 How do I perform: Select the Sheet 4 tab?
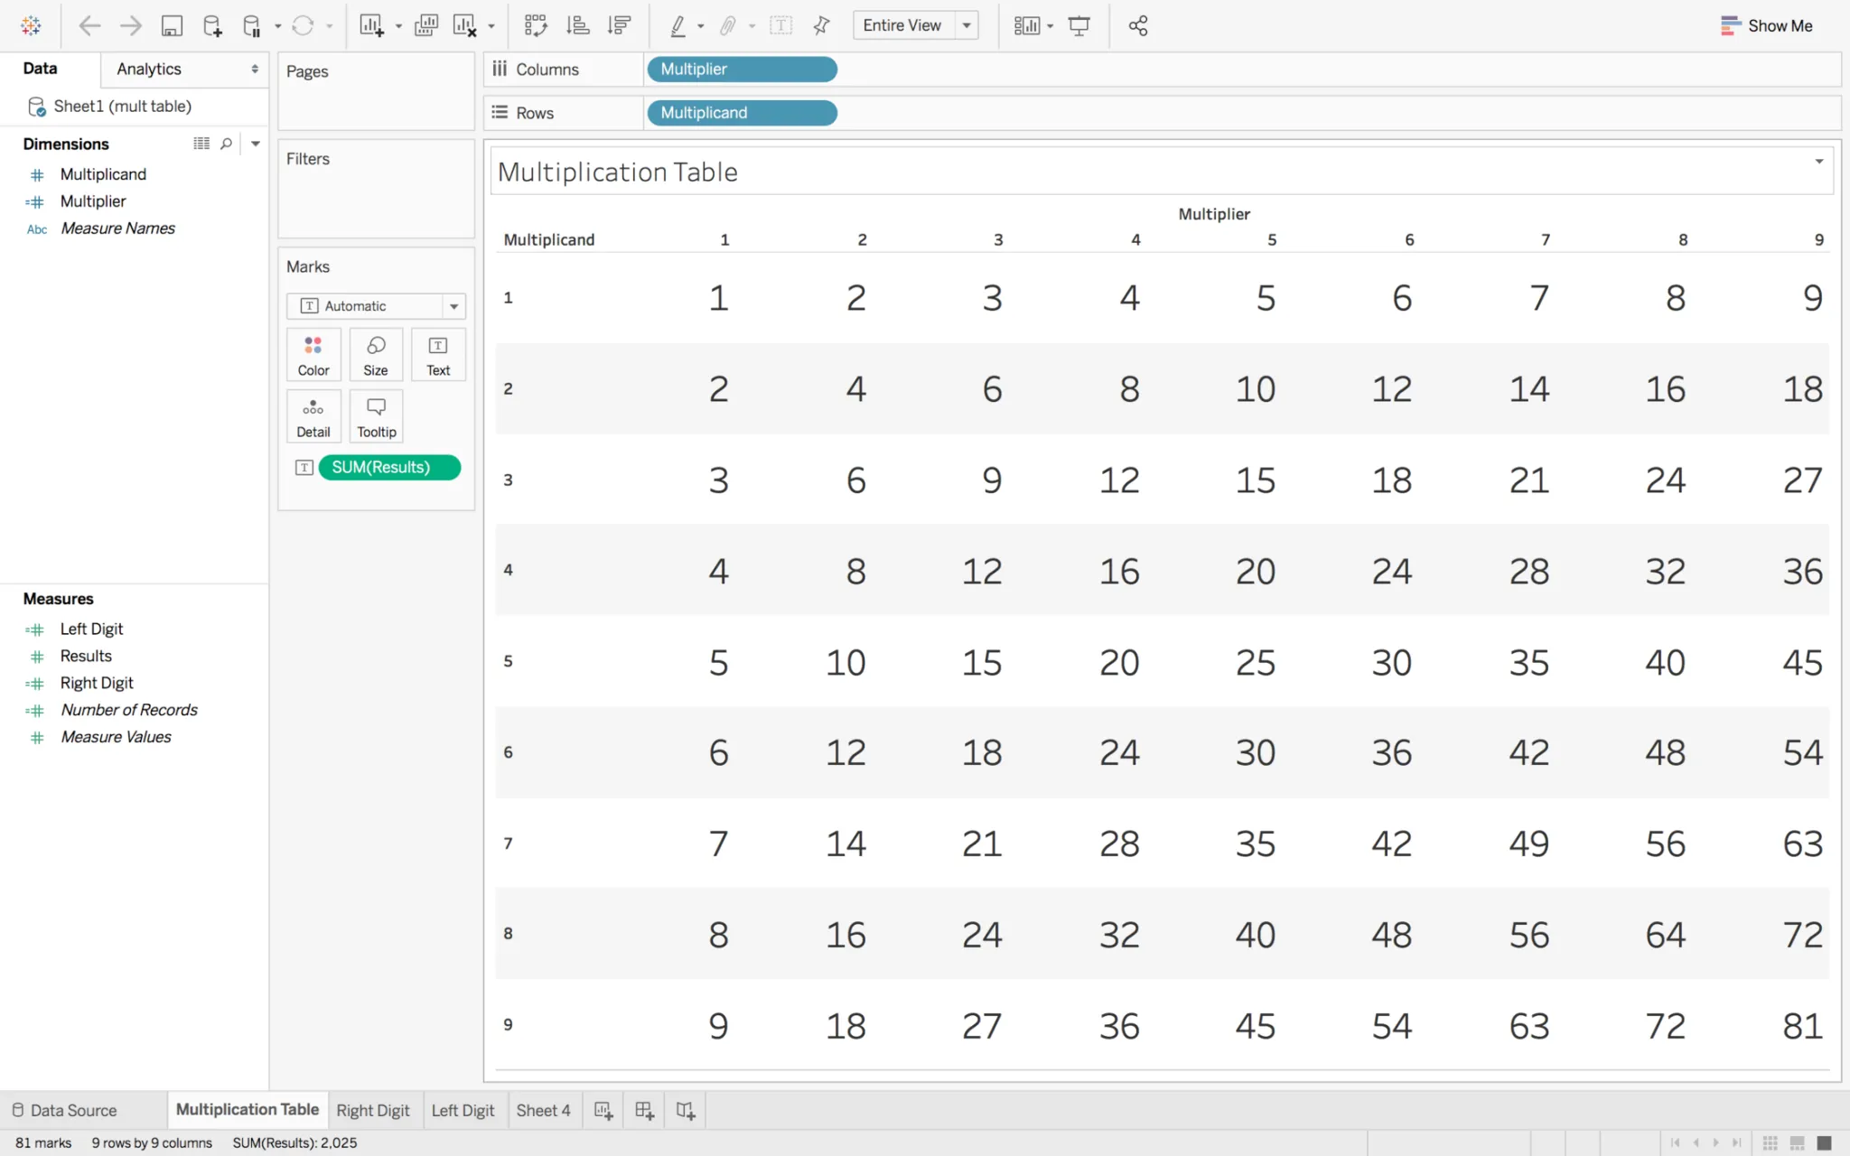[x=543, y=1110]
